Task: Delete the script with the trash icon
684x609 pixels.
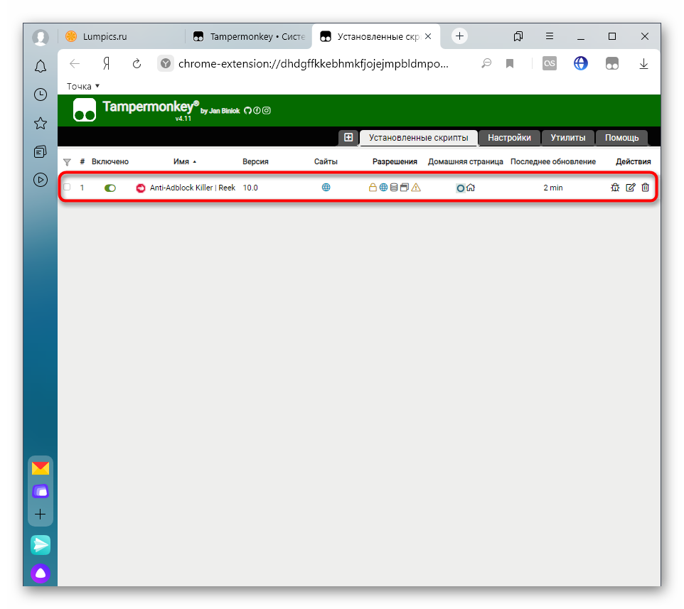Action: 645,188
